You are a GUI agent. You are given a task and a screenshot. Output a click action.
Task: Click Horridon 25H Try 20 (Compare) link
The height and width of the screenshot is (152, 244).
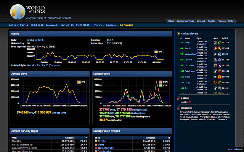(x=43, y=65)
